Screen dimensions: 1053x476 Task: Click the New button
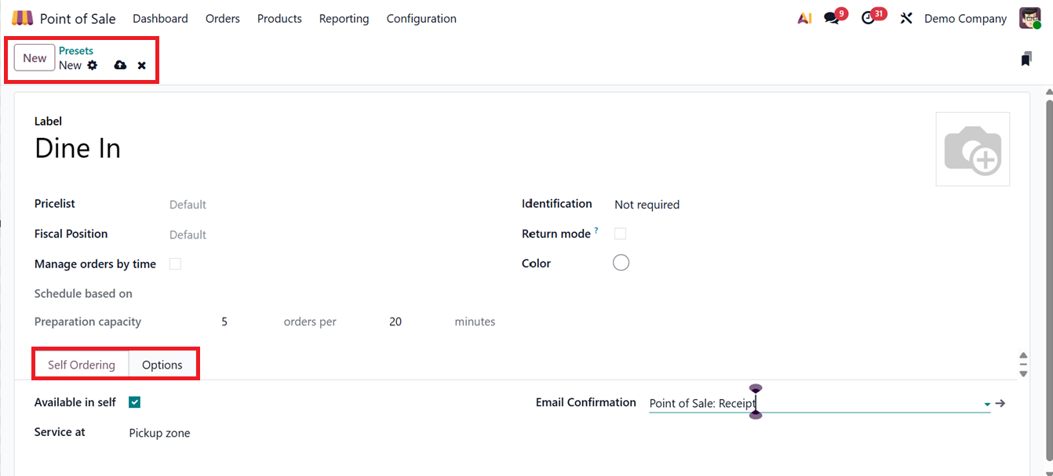point(35,58)
